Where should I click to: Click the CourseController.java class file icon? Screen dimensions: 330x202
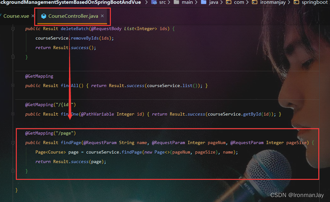43,16
